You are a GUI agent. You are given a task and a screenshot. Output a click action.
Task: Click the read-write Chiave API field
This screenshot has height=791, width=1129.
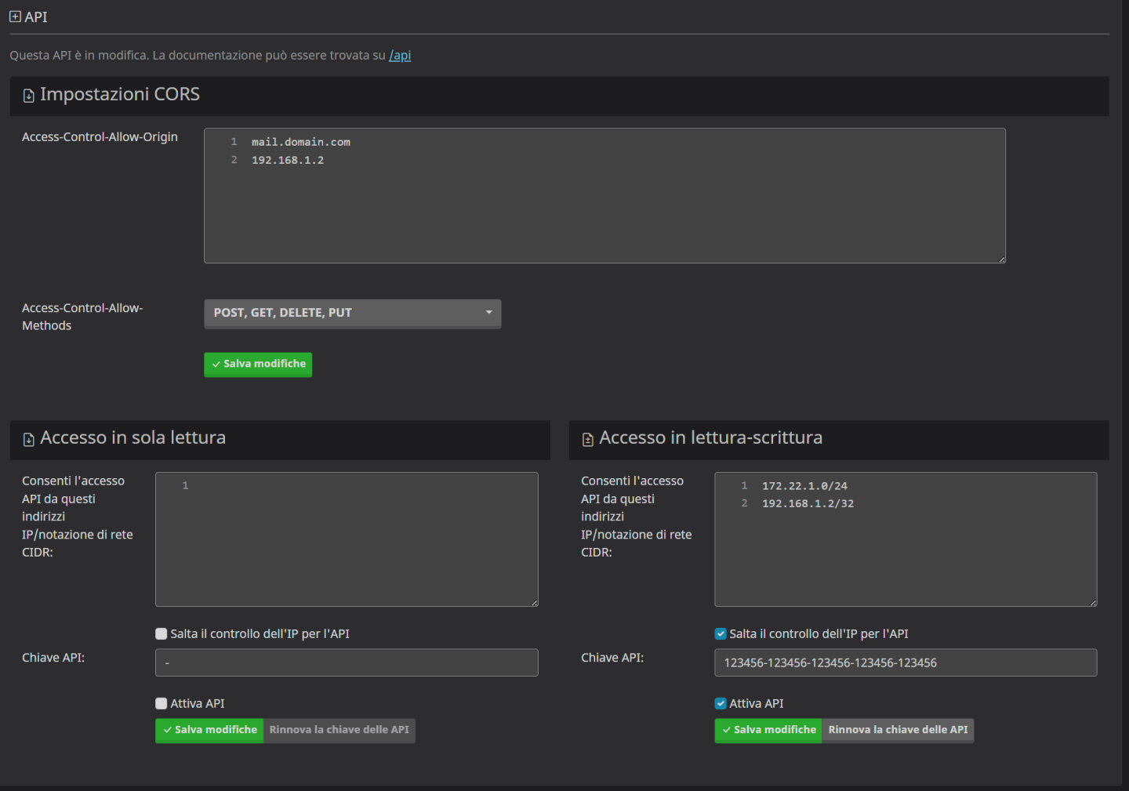906,662
